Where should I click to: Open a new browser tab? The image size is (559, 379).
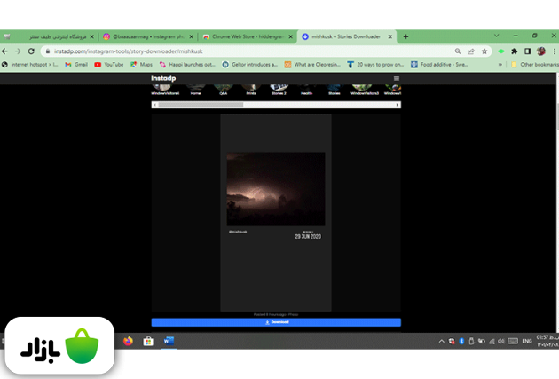click(406, 37)
